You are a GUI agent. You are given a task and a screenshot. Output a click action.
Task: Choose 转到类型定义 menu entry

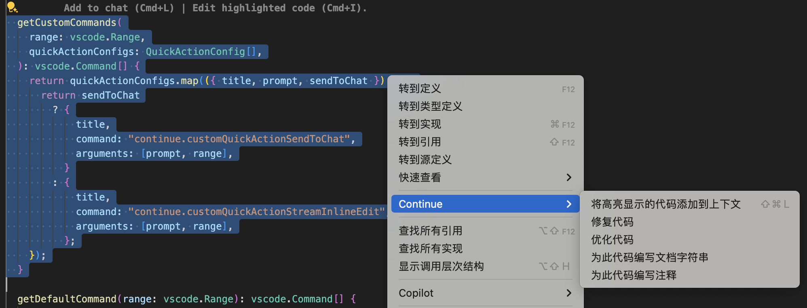coord(430,106)
